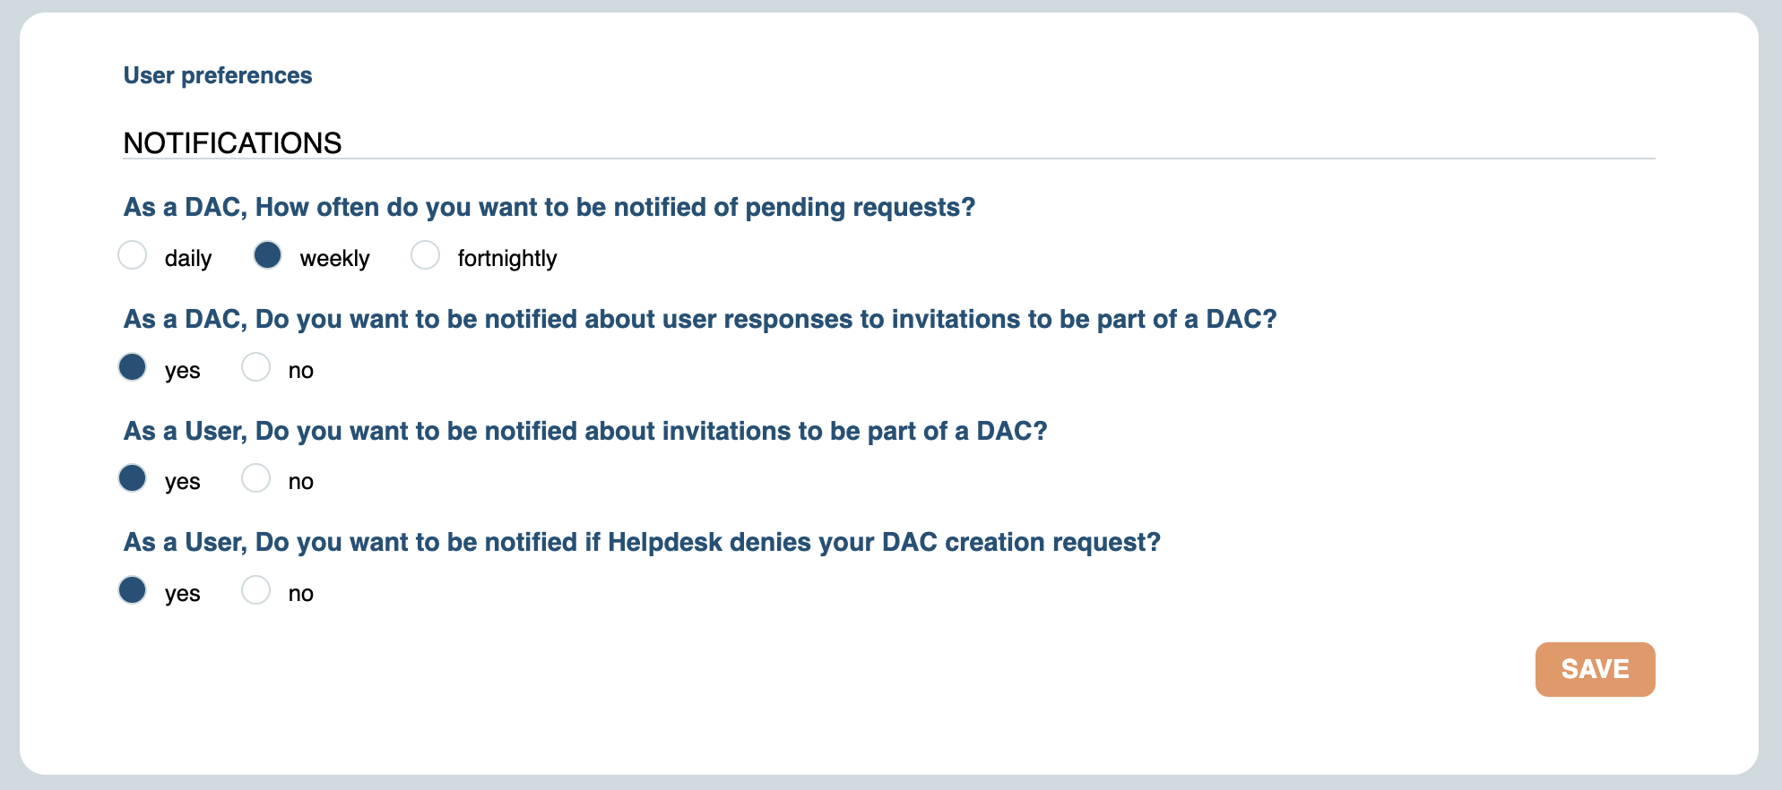Select no for DAC invitation responses notifications
The width and height of the screenshot is (1782, 790).
pyautogui.click(x=255, y=367)
